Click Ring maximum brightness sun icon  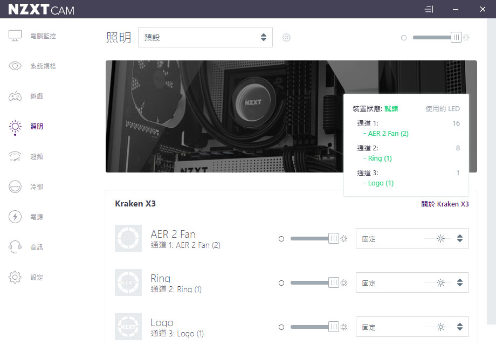click(x=344, y=283)
